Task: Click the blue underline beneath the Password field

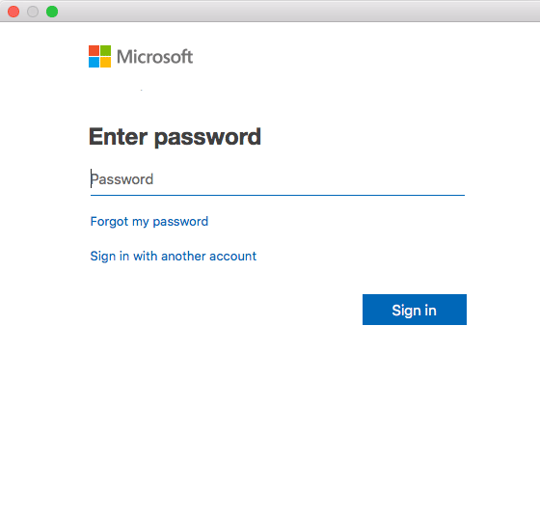Action: click(278, 195)
